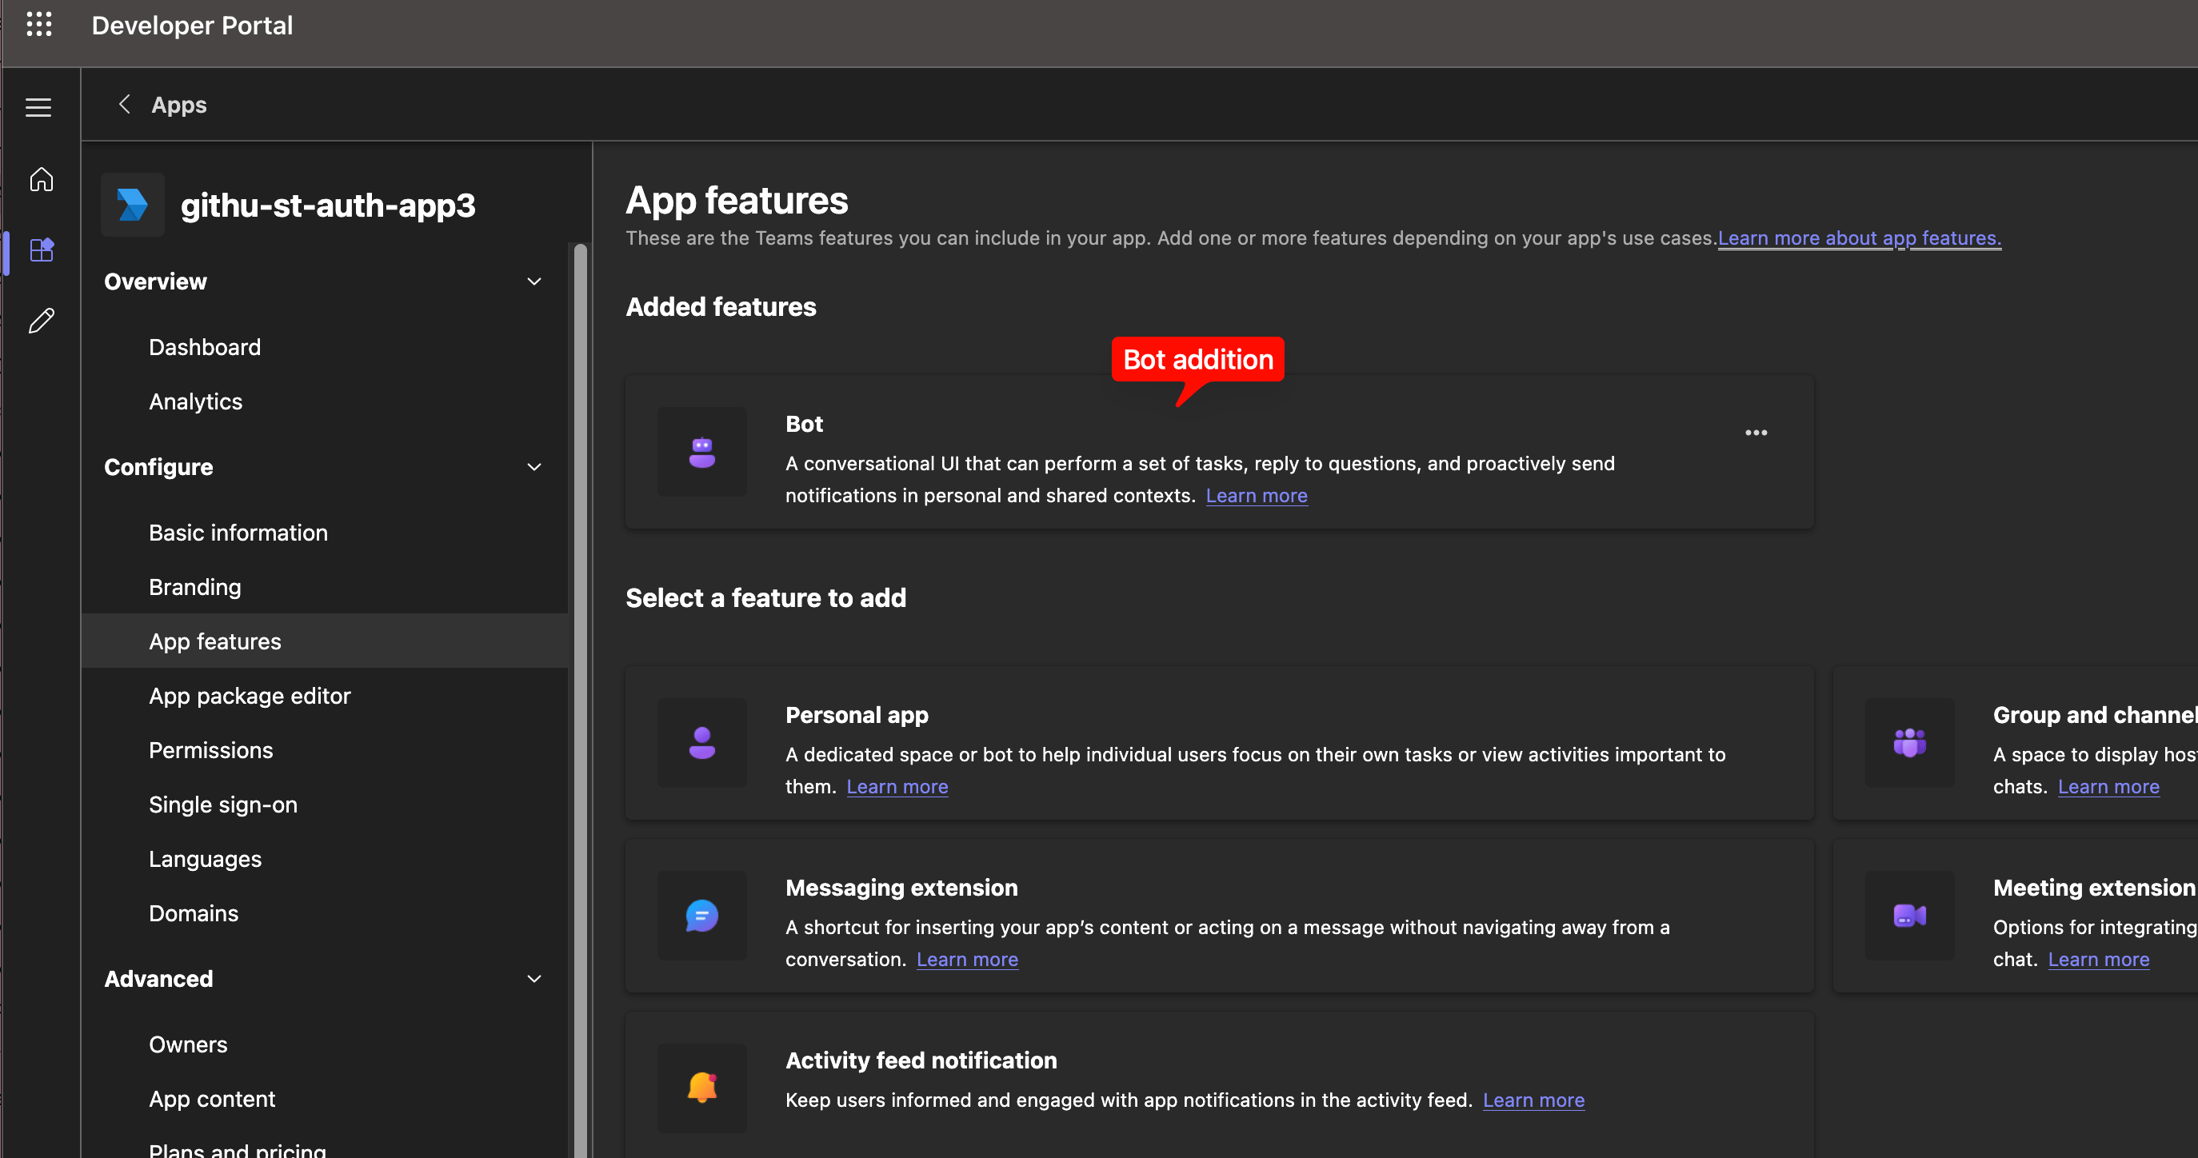
Task: Click the Activity feed notification bell icon
Action: click(702, 1088)
